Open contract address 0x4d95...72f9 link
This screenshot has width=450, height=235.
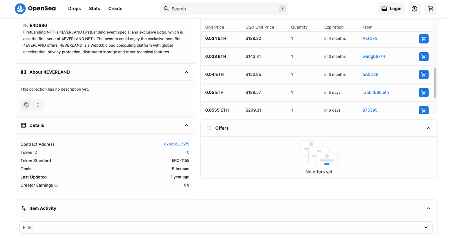coord(176,144)
